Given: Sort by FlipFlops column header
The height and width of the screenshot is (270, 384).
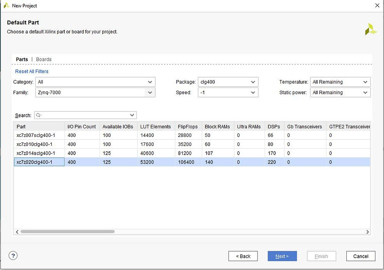Looking at the screenshot, I should click(x=188, y=126).
